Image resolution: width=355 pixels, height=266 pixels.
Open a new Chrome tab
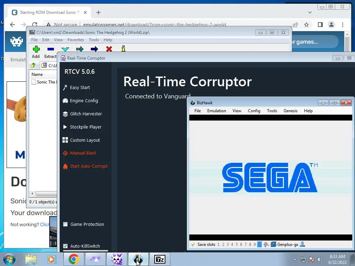tap(98, 12)
